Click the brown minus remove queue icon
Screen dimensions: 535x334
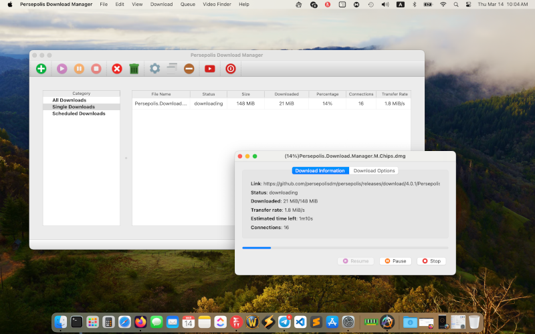click(x=189, y=69)
